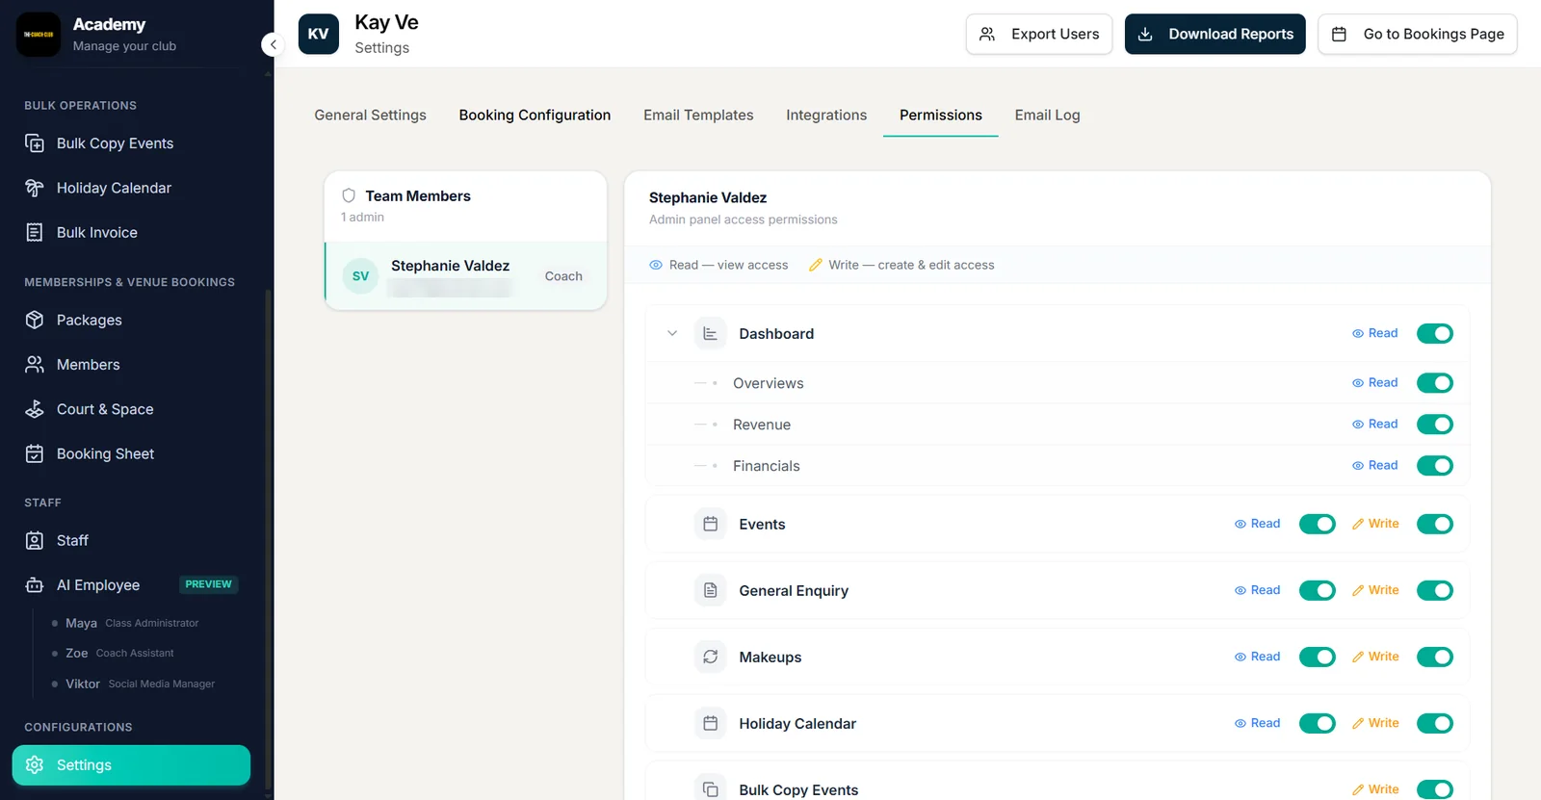Click the Packages box icon
Viewport: 1541px width, 800px height.
(x=35, y=320)
